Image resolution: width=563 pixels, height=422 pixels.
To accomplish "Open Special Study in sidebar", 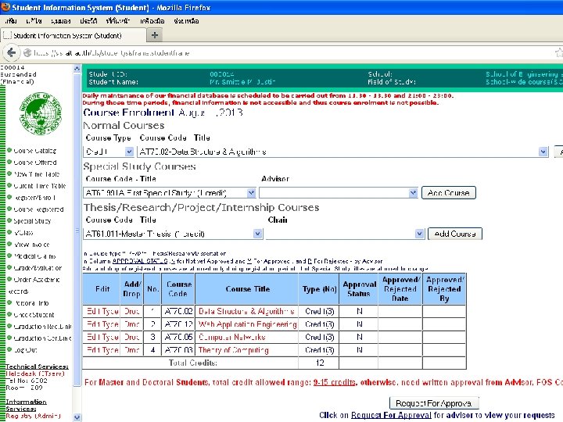I will pos(32,221).
